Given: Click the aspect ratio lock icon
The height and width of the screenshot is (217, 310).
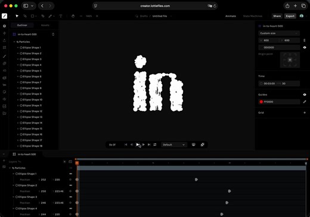Looking at the screenshot, I should tap(304, 41).
